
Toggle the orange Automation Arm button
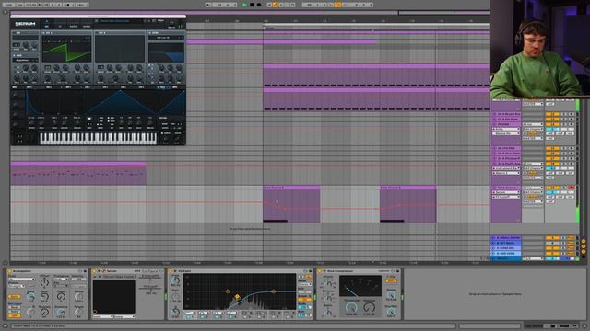tap(276, 5)
